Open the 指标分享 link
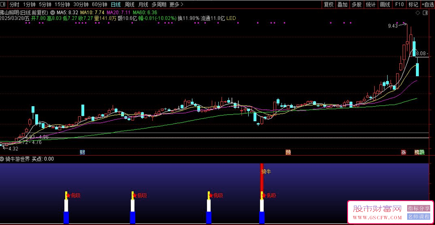The height and width of the screenshot is (225, 435). point(418,208)
